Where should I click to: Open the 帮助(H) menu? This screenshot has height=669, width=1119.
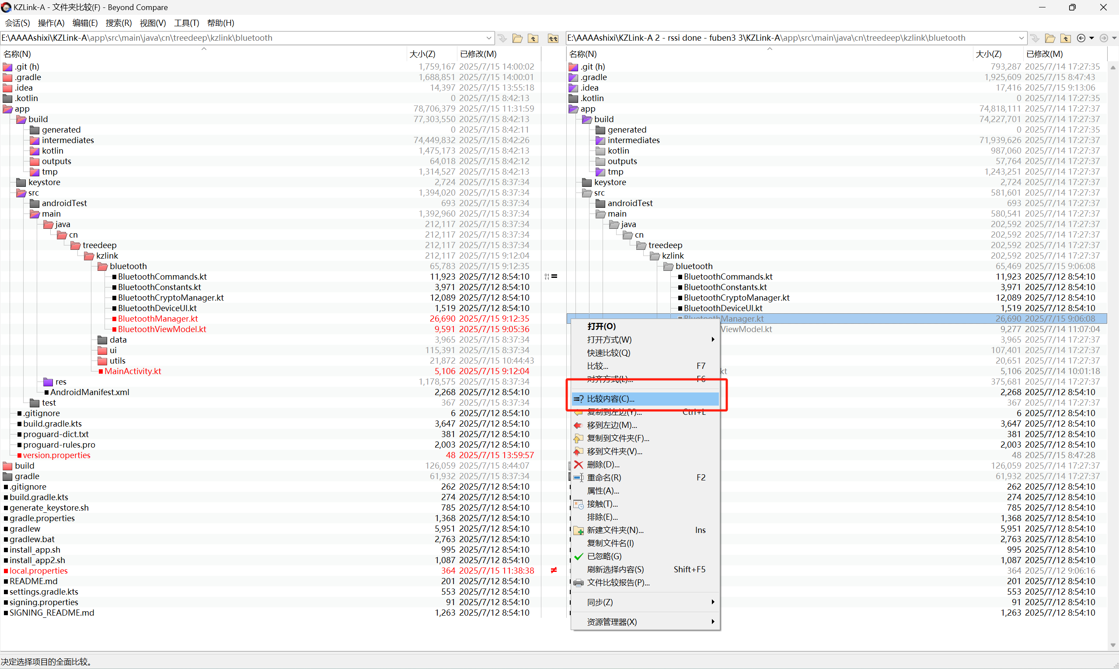(220, 23)
